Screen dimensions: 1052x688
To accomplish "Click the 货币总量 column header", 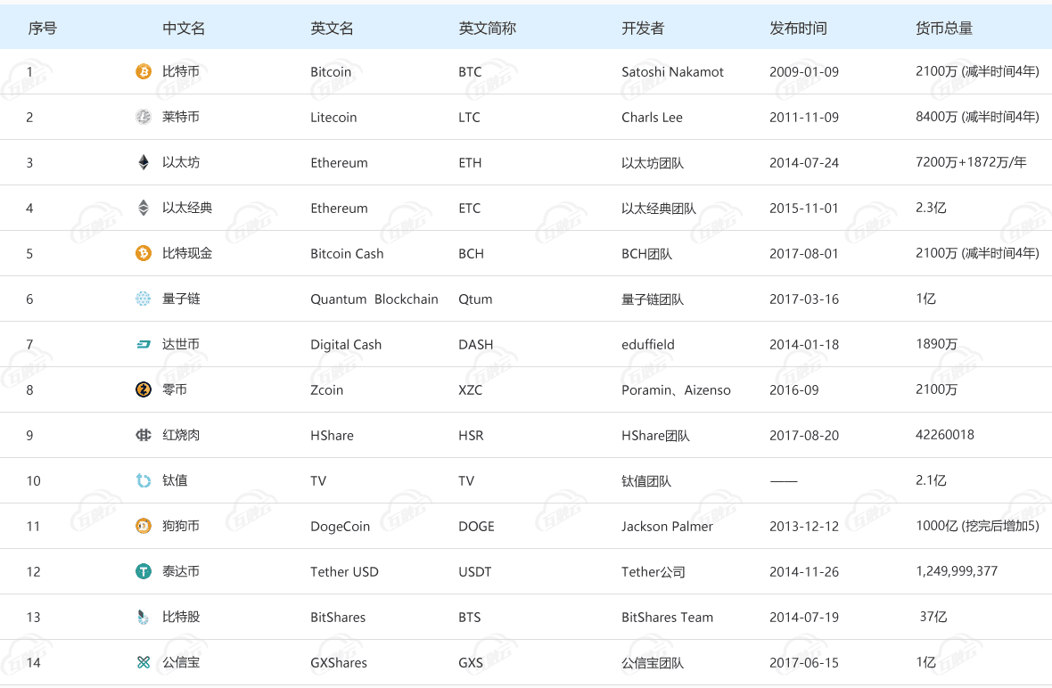I will point(944,29).
